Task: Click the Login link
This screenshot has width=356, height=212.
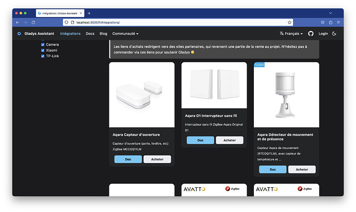Action: coord(323,33)
